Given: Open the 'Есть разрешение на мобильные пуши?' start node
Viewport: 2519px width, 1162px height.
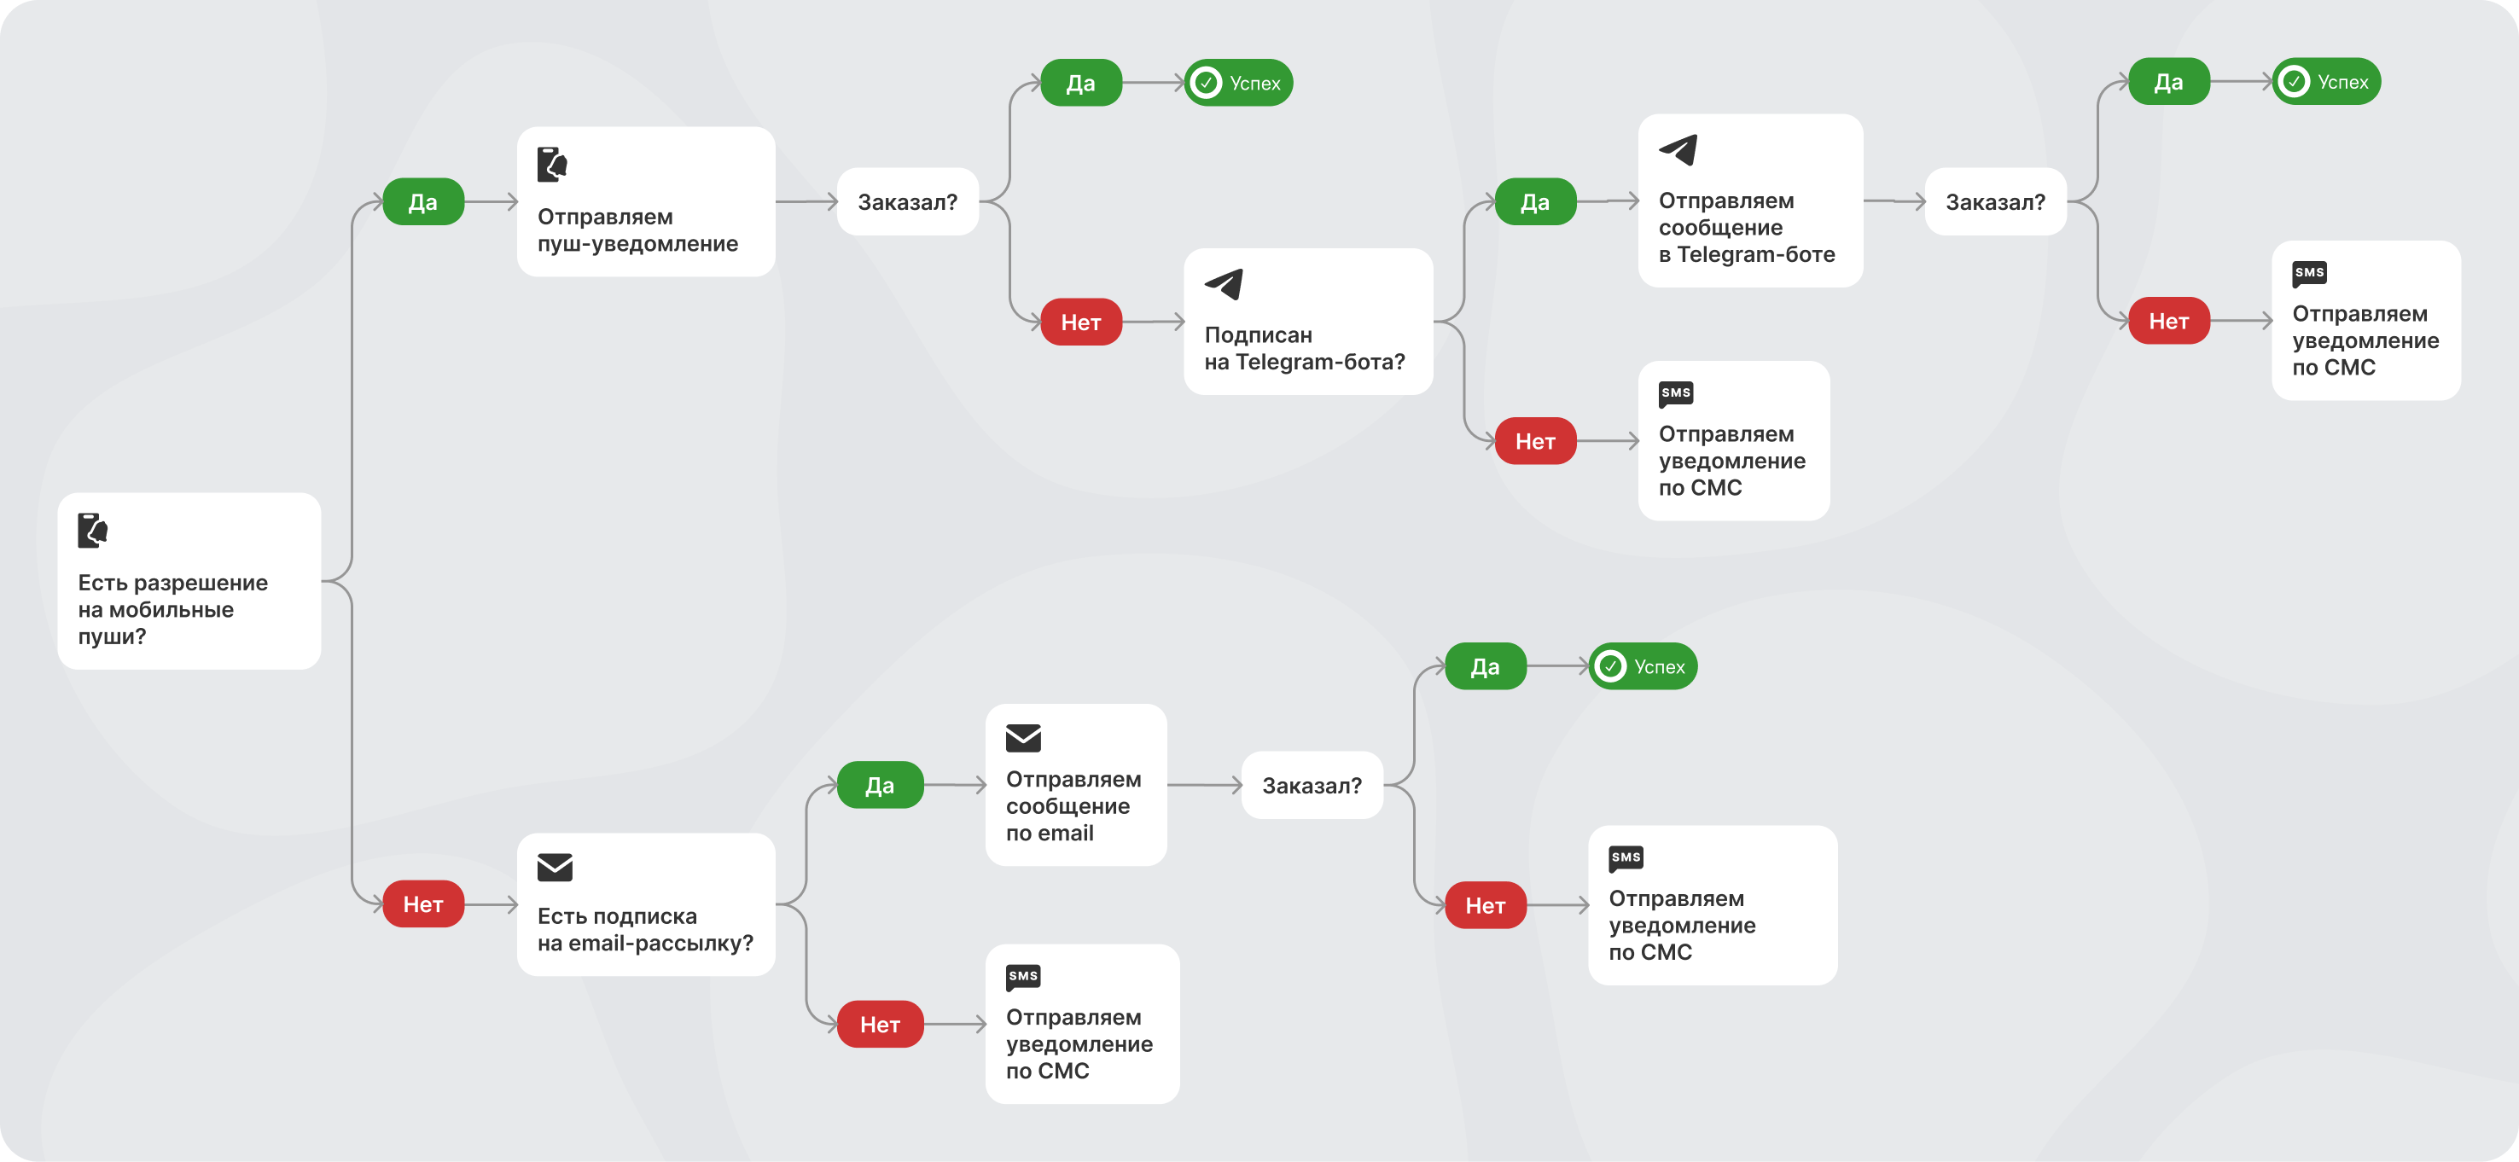Looking at the screenshot, I should 189,580.
